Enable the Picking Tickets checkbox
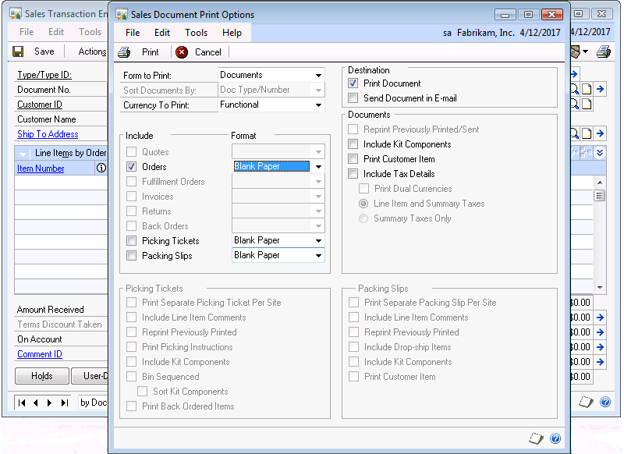 click(x=132, y=241)
